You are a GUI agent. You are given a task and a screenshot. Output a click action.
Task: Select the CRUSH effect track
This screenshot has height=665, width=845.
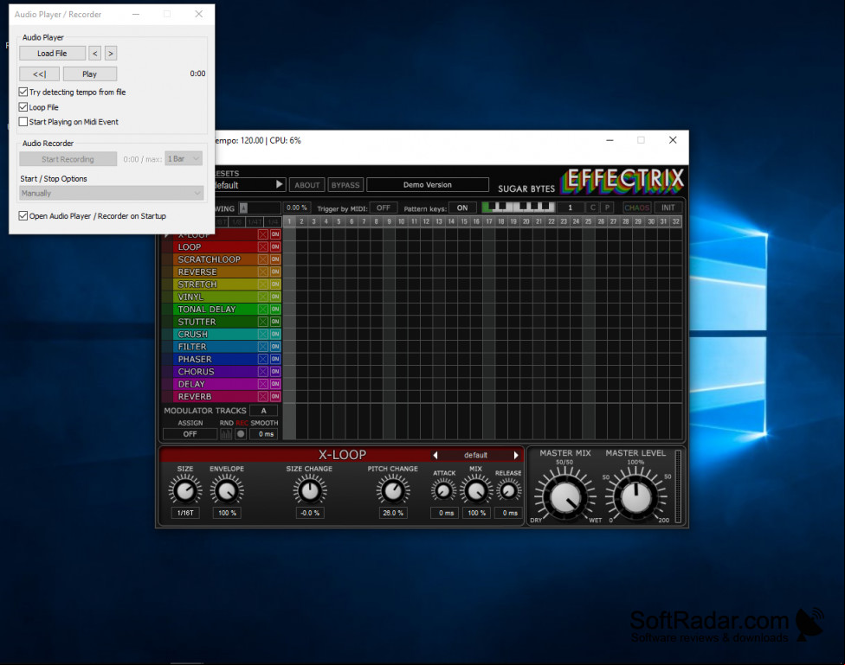pos(215,335)
